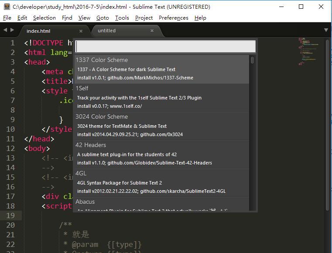Open the Project menu
332x253 pixels.
(x=144, y=18)
